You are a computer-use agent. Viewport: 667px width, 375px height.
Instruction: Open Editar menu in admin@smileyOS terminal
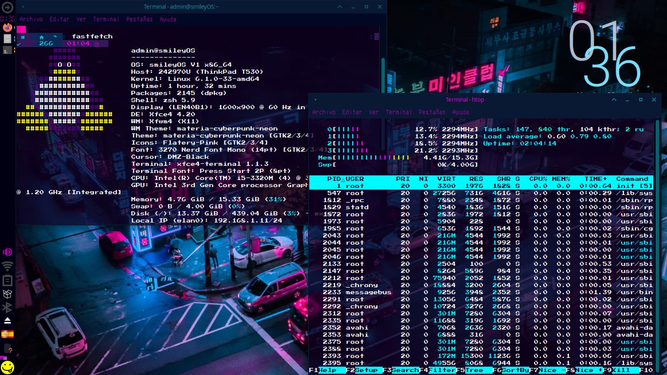click(x=60, y=19)
